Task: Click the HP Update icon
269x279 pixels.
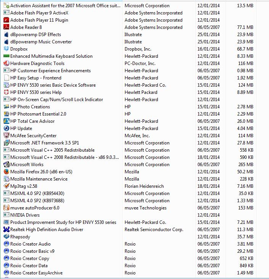Action: click(6, 128)
